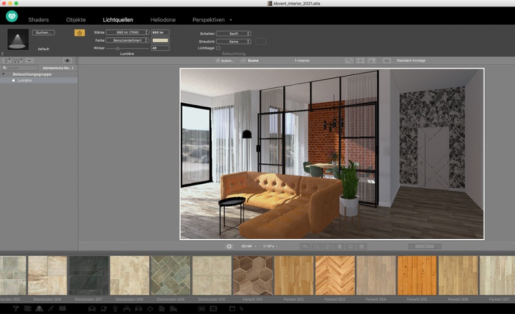Open the floor tiles catalog category
This screenshot has height=314, width=515.
pyautogui.click(x=39, y=308)
